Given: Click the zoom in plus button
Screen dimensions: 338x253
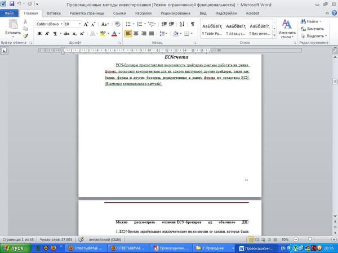Looking at the screenshot, I should [334, 240].
